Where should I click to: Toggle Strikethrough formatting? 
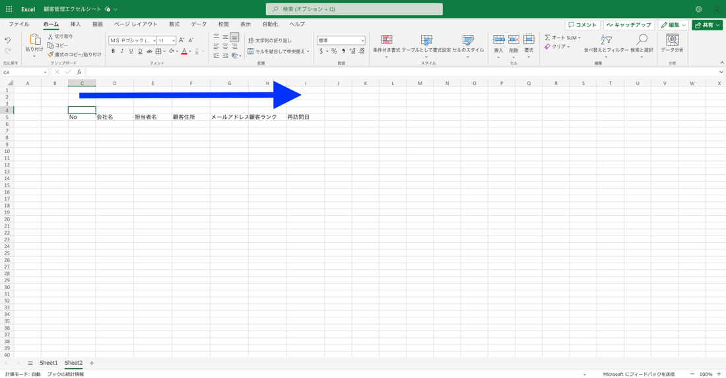(149, 51)
